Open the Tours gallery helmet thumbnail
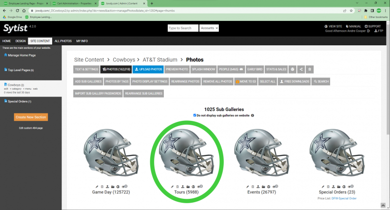Viewport: 390px width, 210px height. 187,153
